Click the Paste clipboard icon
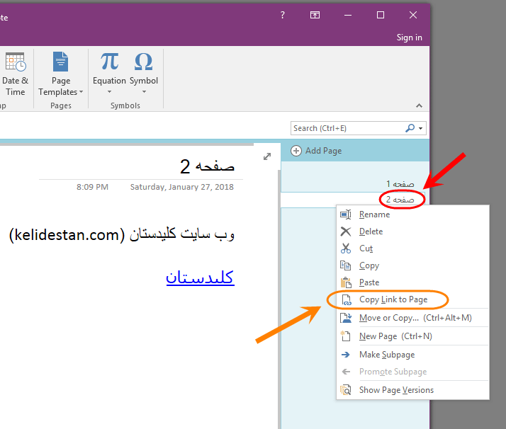506x429 pixels. [346, 282]
